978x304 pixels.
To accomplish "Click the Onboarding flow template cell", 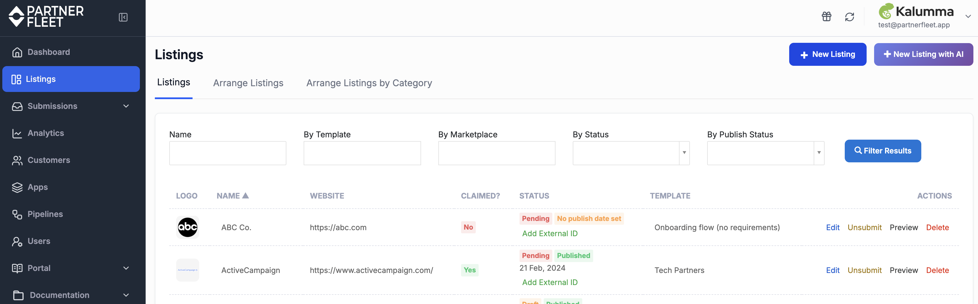I will click(x=717, y=228).
